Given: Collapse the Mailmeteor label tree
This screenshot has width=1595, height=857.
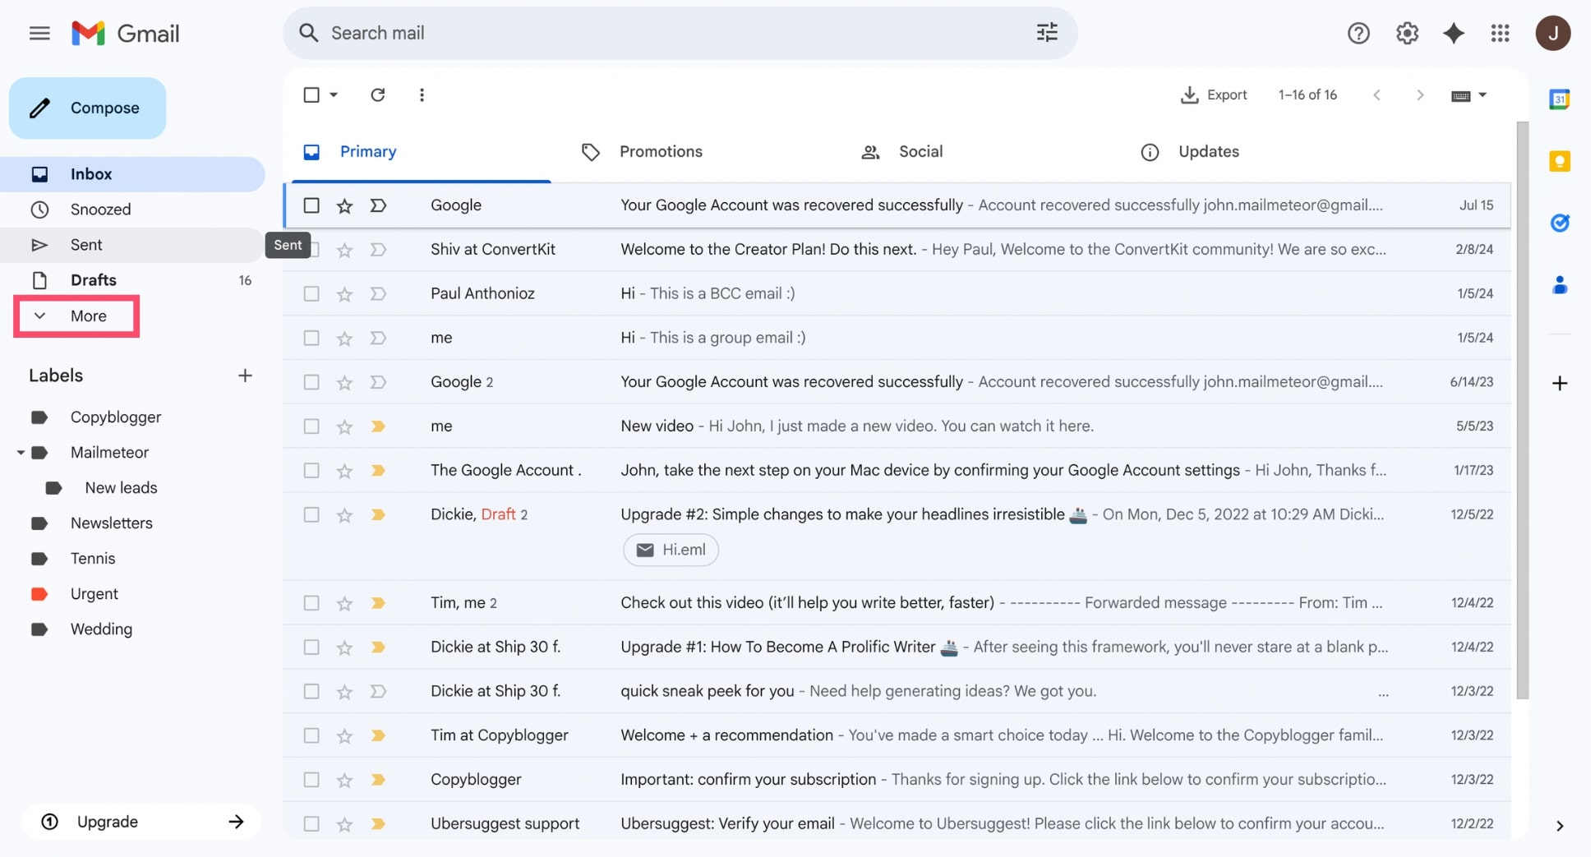Looking at the screenshot, I should pos(21,453).
